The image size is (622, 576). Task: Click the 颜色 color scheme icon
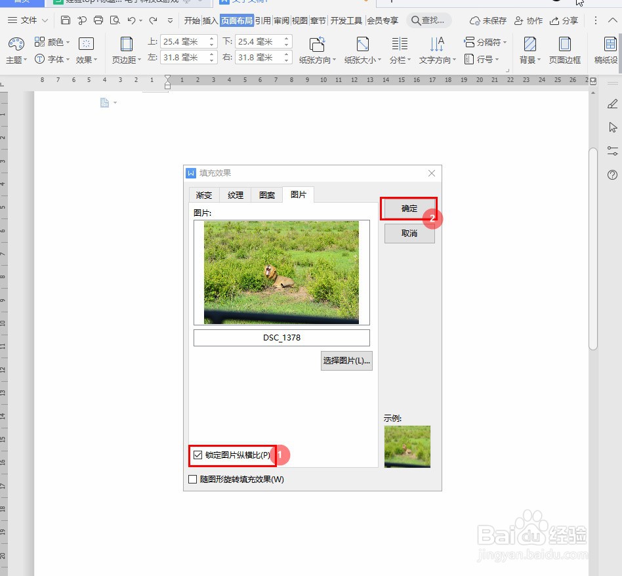(39, 41)
